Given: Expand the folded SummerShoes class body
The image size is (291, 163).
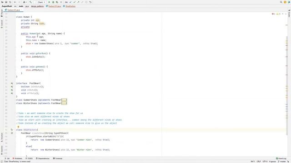Looking at the screenshot, I should (64, 100).
